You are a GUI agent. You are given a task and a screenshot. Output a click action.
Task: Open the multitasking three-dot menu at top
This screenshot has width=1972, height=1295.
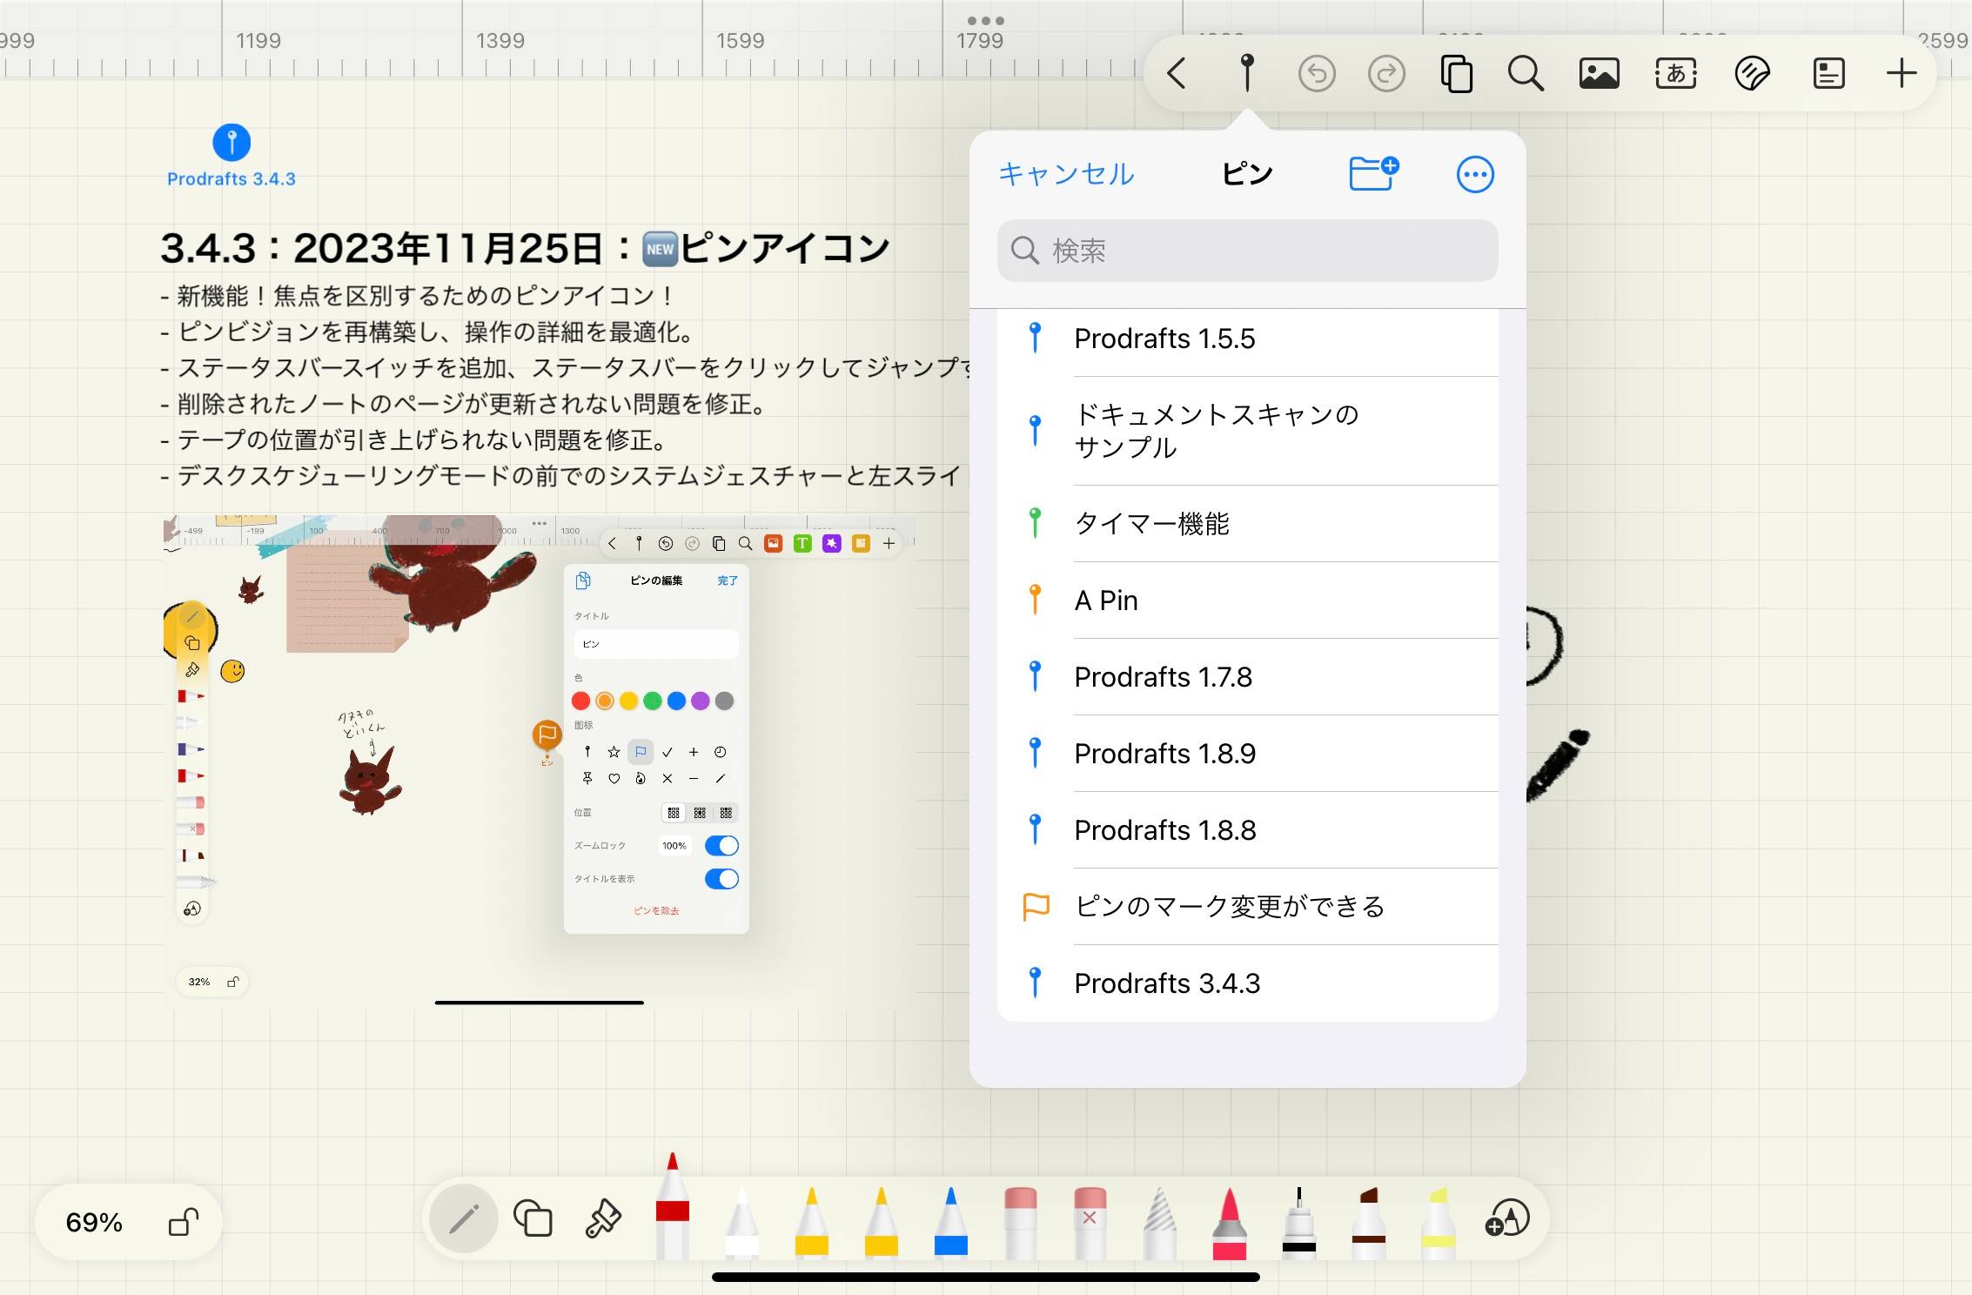(986, 20)
